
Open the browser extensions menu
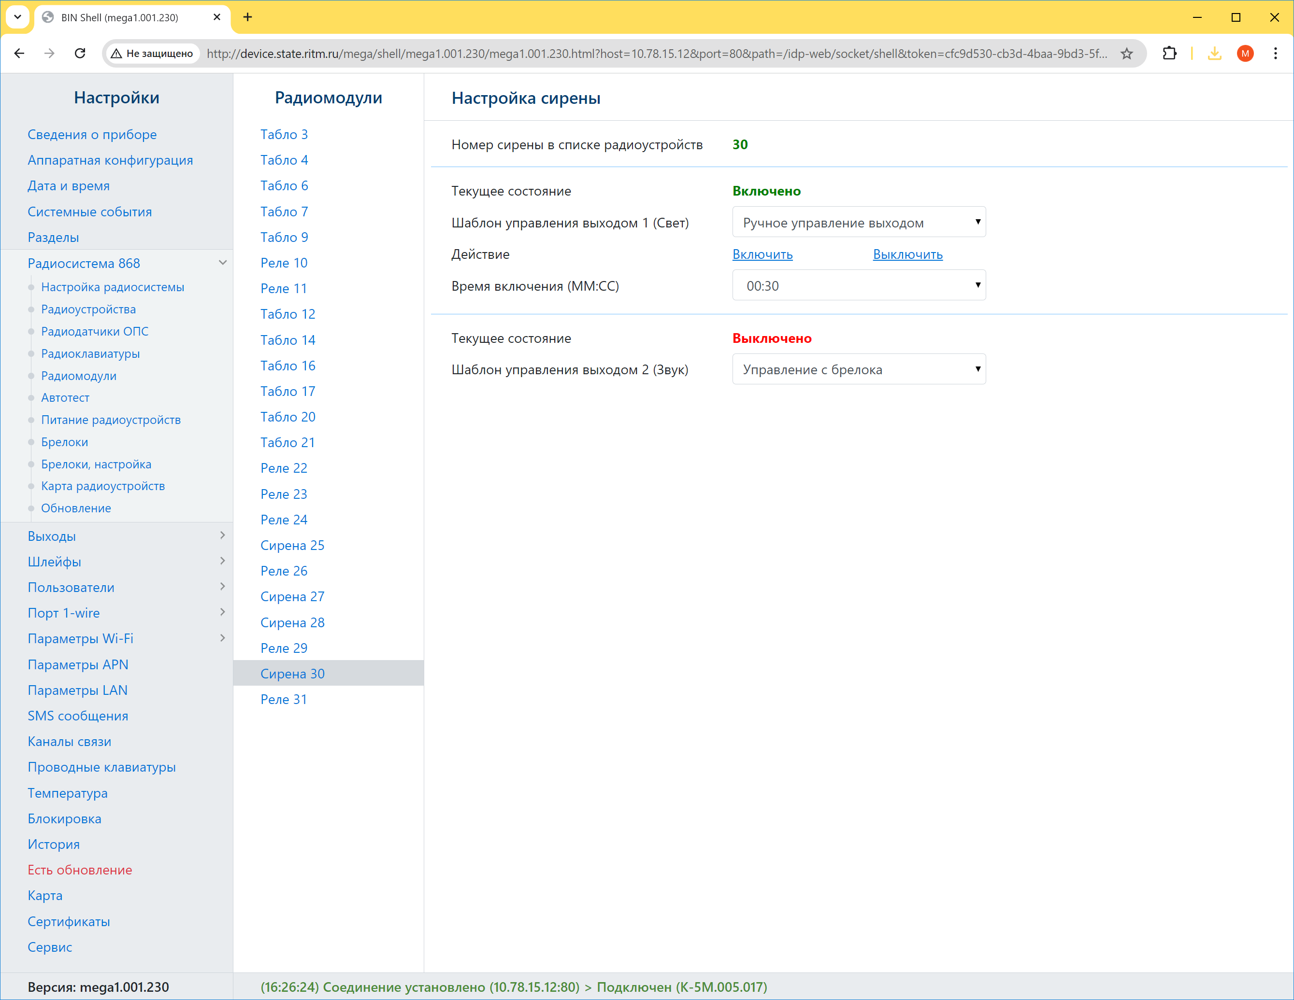(x=1169, y=53)
